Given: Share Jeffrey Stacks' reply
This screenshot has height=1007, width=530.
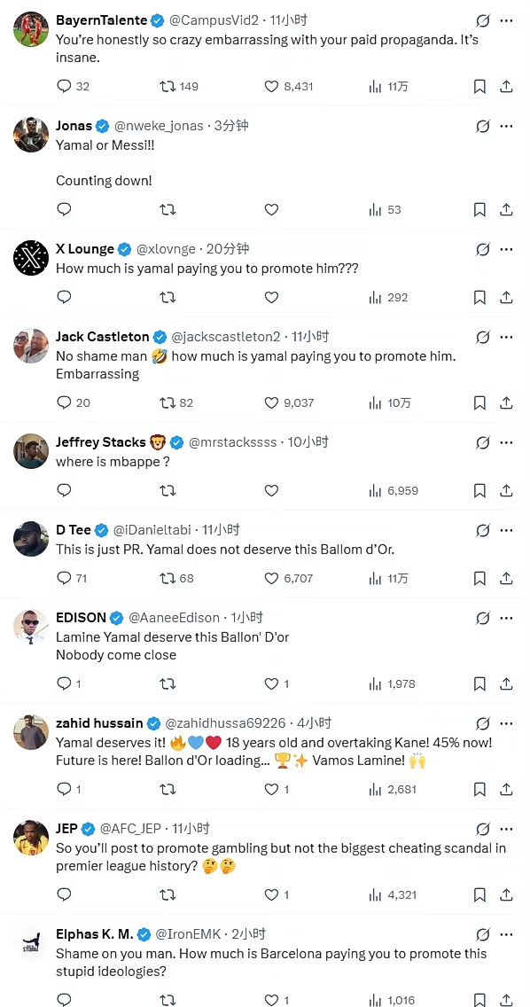Looking at the screenshot, I should [x=506, y=491].
